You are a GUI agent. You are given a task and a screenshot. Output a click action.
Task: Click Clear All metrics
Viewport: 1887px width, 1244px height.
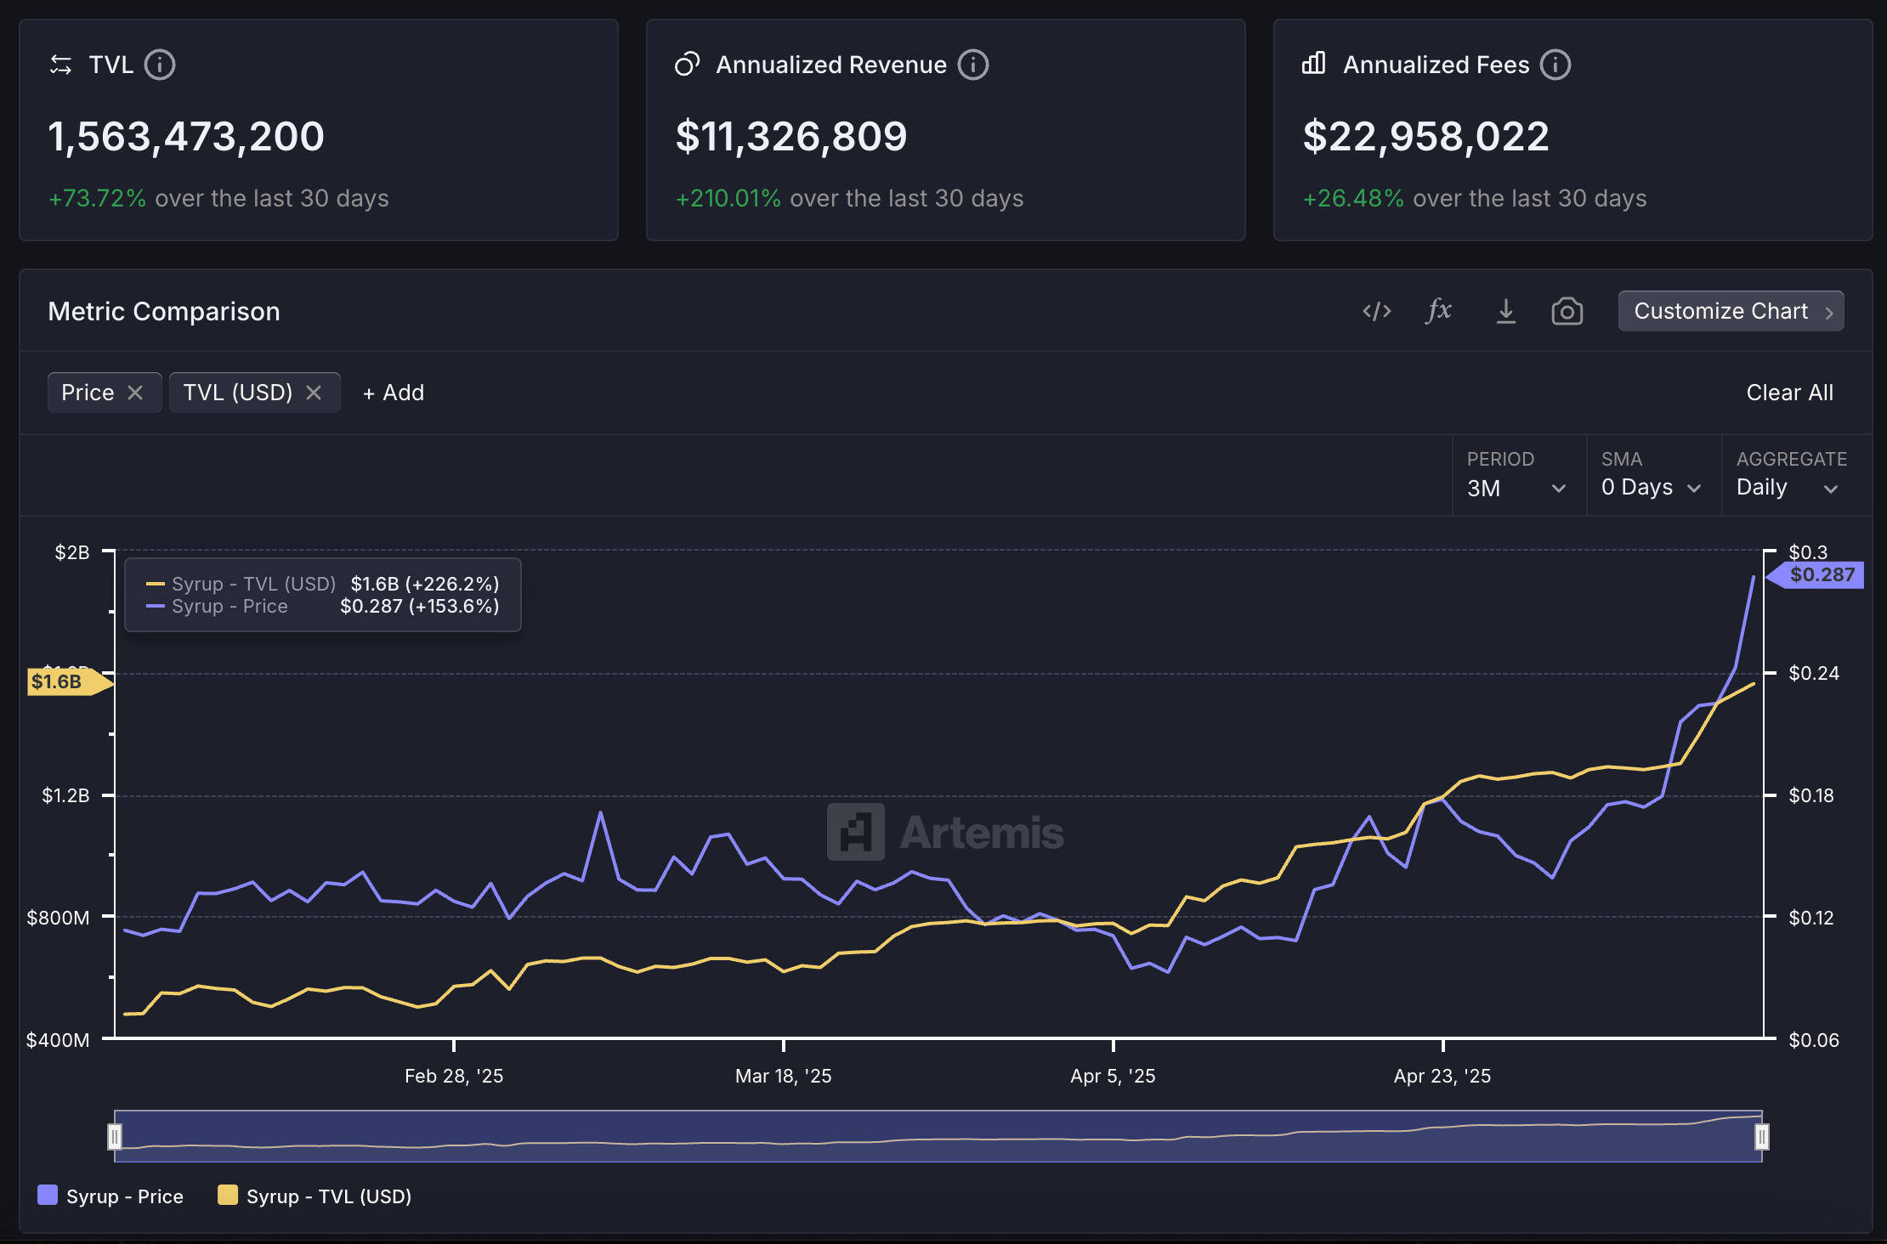point(1789,393)
